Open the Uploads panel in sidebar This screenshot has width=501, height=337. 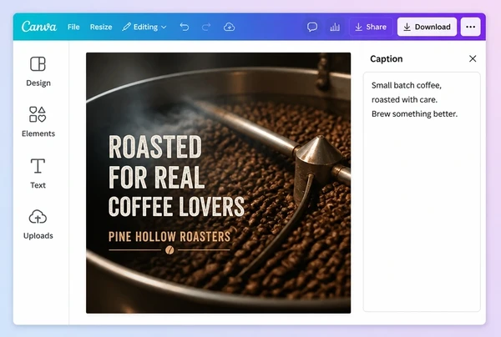coord(38,224)
